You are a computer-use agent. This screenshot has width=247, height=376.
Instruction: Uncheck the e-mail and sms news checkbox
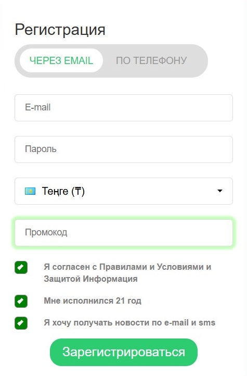pos(21,323)
